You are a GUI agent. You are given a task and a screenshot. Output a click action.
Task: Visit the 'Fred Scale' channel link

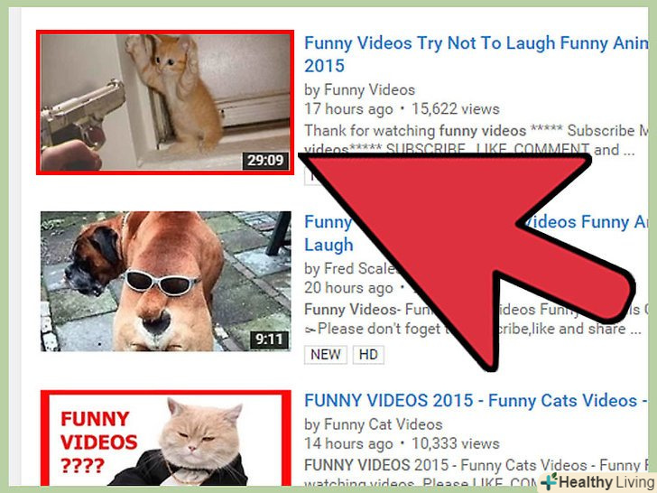pos(360,269)
